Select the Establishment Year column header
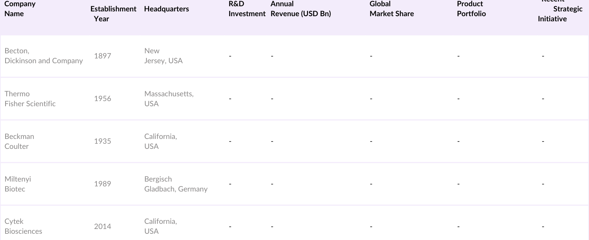 (x=113, y=14)
